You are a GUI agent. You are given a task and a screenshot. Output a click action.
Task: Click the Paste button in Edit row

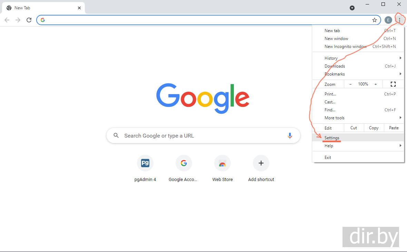click(x=394, y=128)
